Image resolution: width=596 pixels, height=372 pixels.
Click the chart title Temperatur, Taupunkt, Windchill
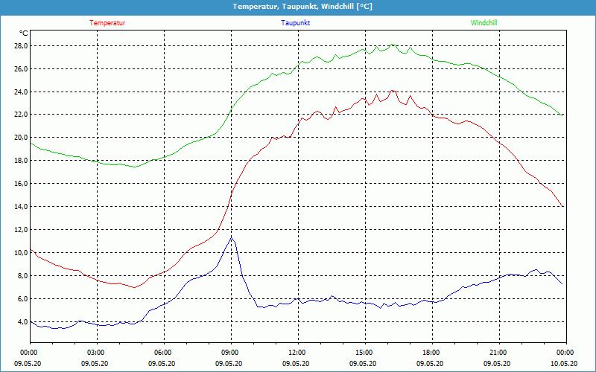pos(302,7)
